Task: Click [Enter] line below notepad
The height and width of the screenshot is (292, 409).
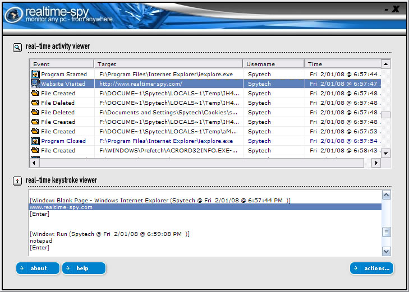Action: point(39,248)
